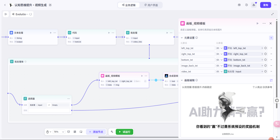Screen dimensions: 280x140
Task: Toggle the minimap icon
Action: click(81, 132)
